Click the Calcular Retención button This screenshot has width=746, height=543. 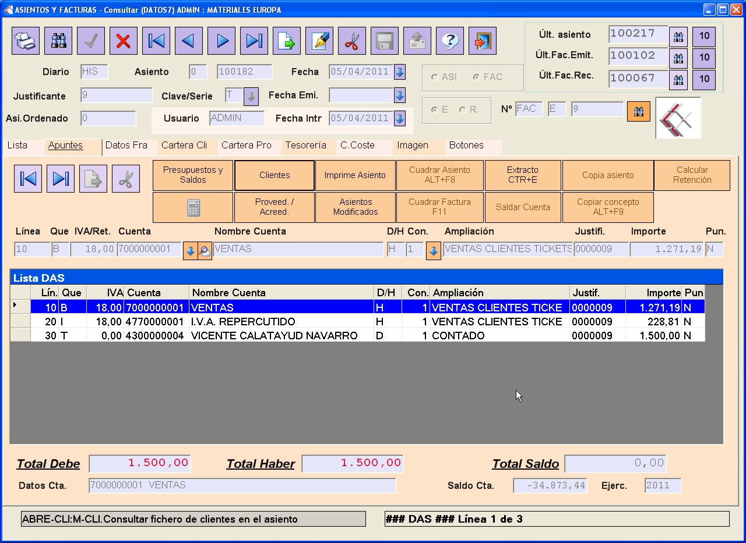692,175
